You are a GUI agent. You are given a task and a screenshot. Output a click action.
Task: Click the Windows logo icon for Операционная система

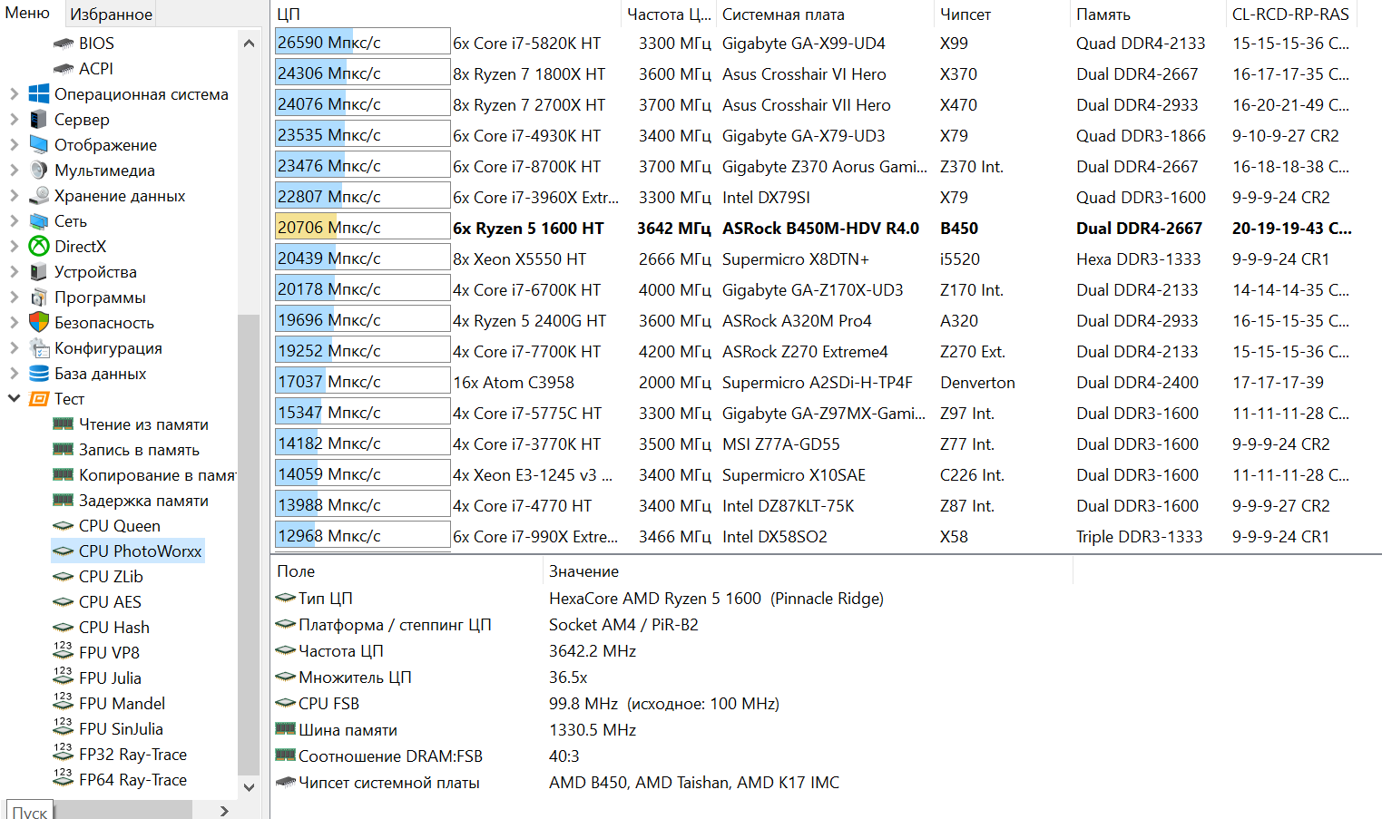39,94
